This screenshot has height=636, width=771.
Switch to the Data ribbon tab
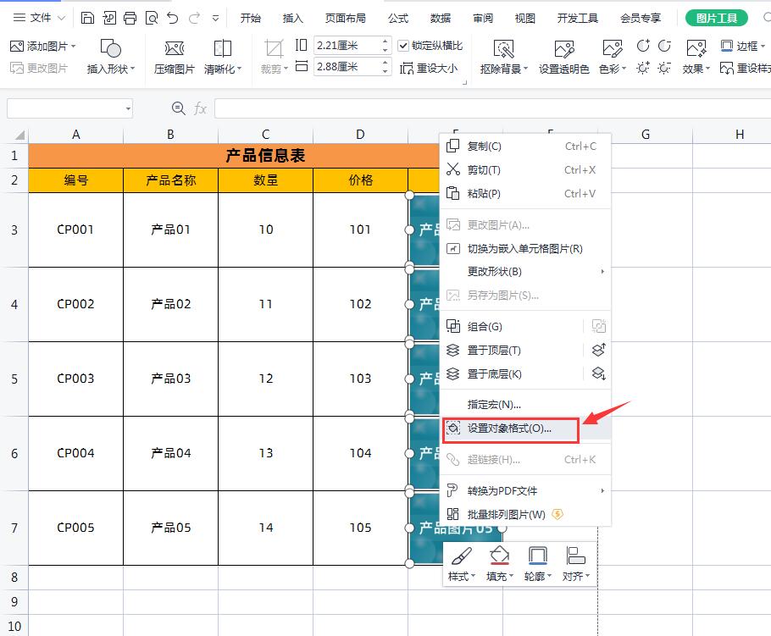point(440,17)
